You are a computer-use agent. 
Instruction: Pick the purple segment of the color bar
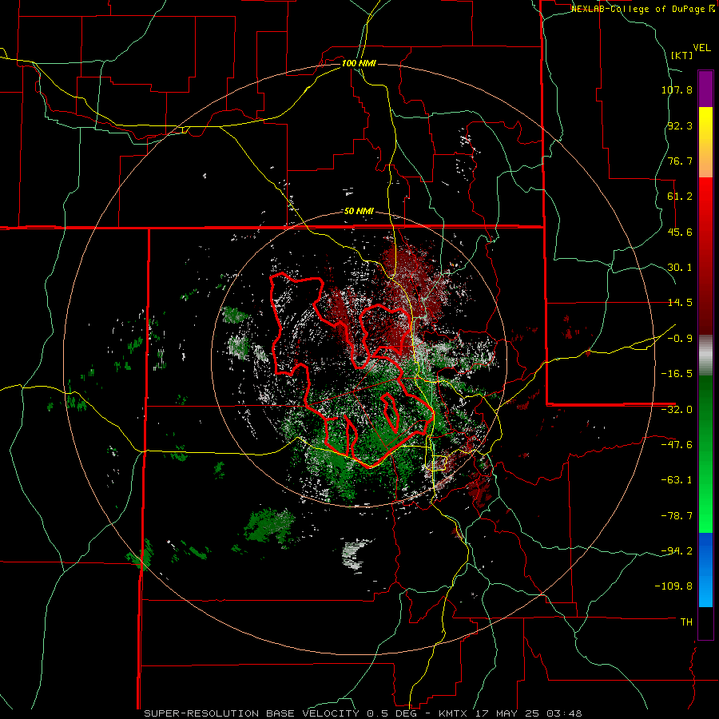(705, 89)
